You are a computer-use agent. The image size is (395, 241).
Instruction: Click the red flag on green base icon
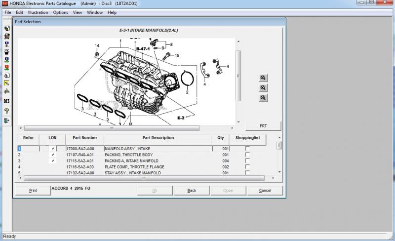tap(7, 68)
